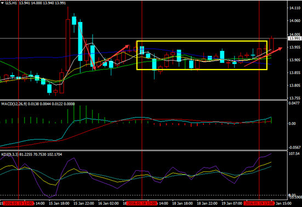Click the 13.755 price scale label

[x=295, y=98]
